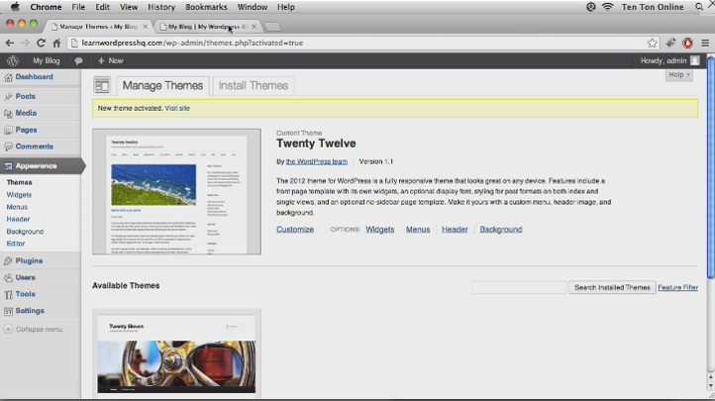Open Comments in sidebar

35,147
